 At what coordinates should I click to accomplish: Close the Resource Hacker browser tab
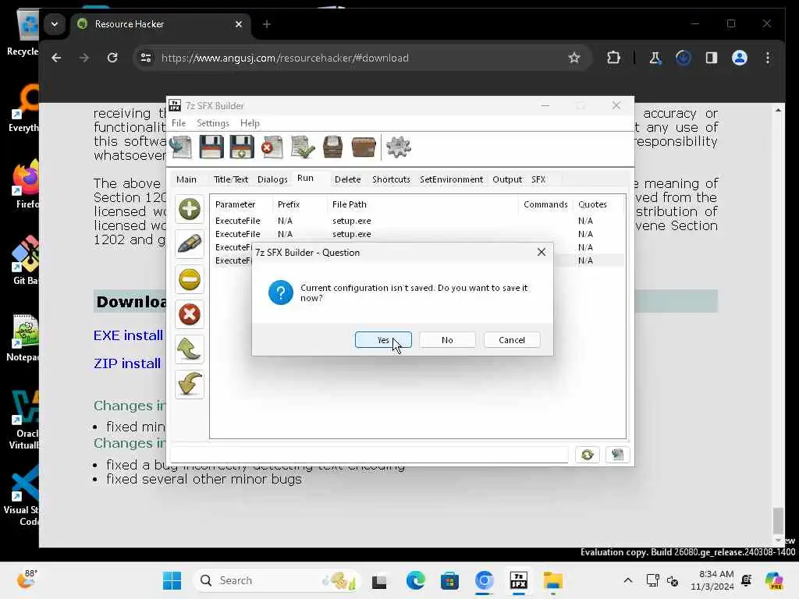point(239,24)
